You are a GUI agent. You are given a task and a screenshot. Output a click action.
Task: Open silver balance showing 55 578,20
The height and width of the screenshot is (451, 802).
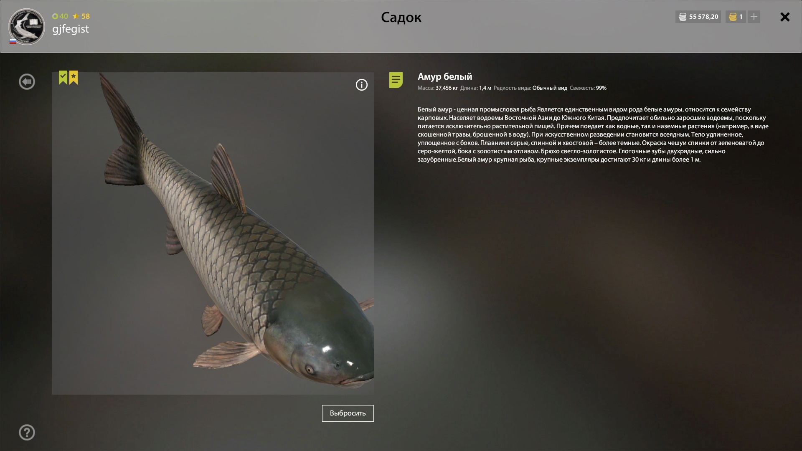click(698, 17)
